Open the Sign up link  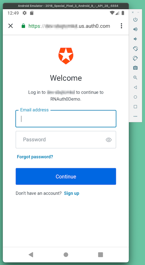72,193
